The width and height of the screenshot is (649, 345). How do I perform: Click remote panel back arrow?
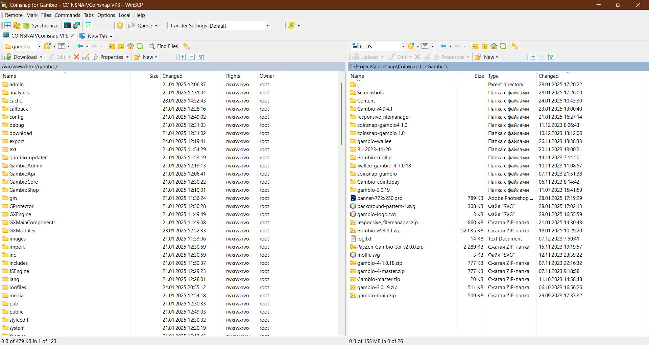[80, 46]
